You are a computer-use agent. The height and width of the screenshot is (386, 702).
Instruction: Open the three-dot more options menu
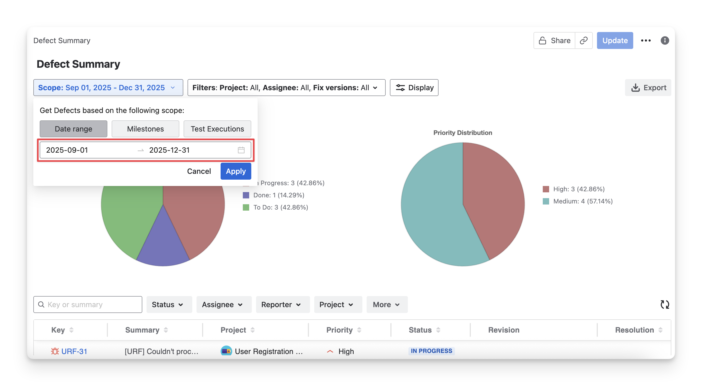[x=646, y=41]
